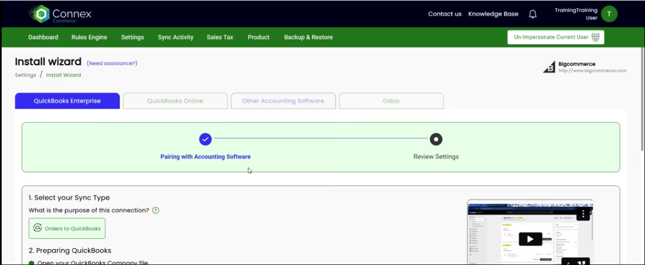
Task: Click the Review Settings step label
Action: (436, 157)
